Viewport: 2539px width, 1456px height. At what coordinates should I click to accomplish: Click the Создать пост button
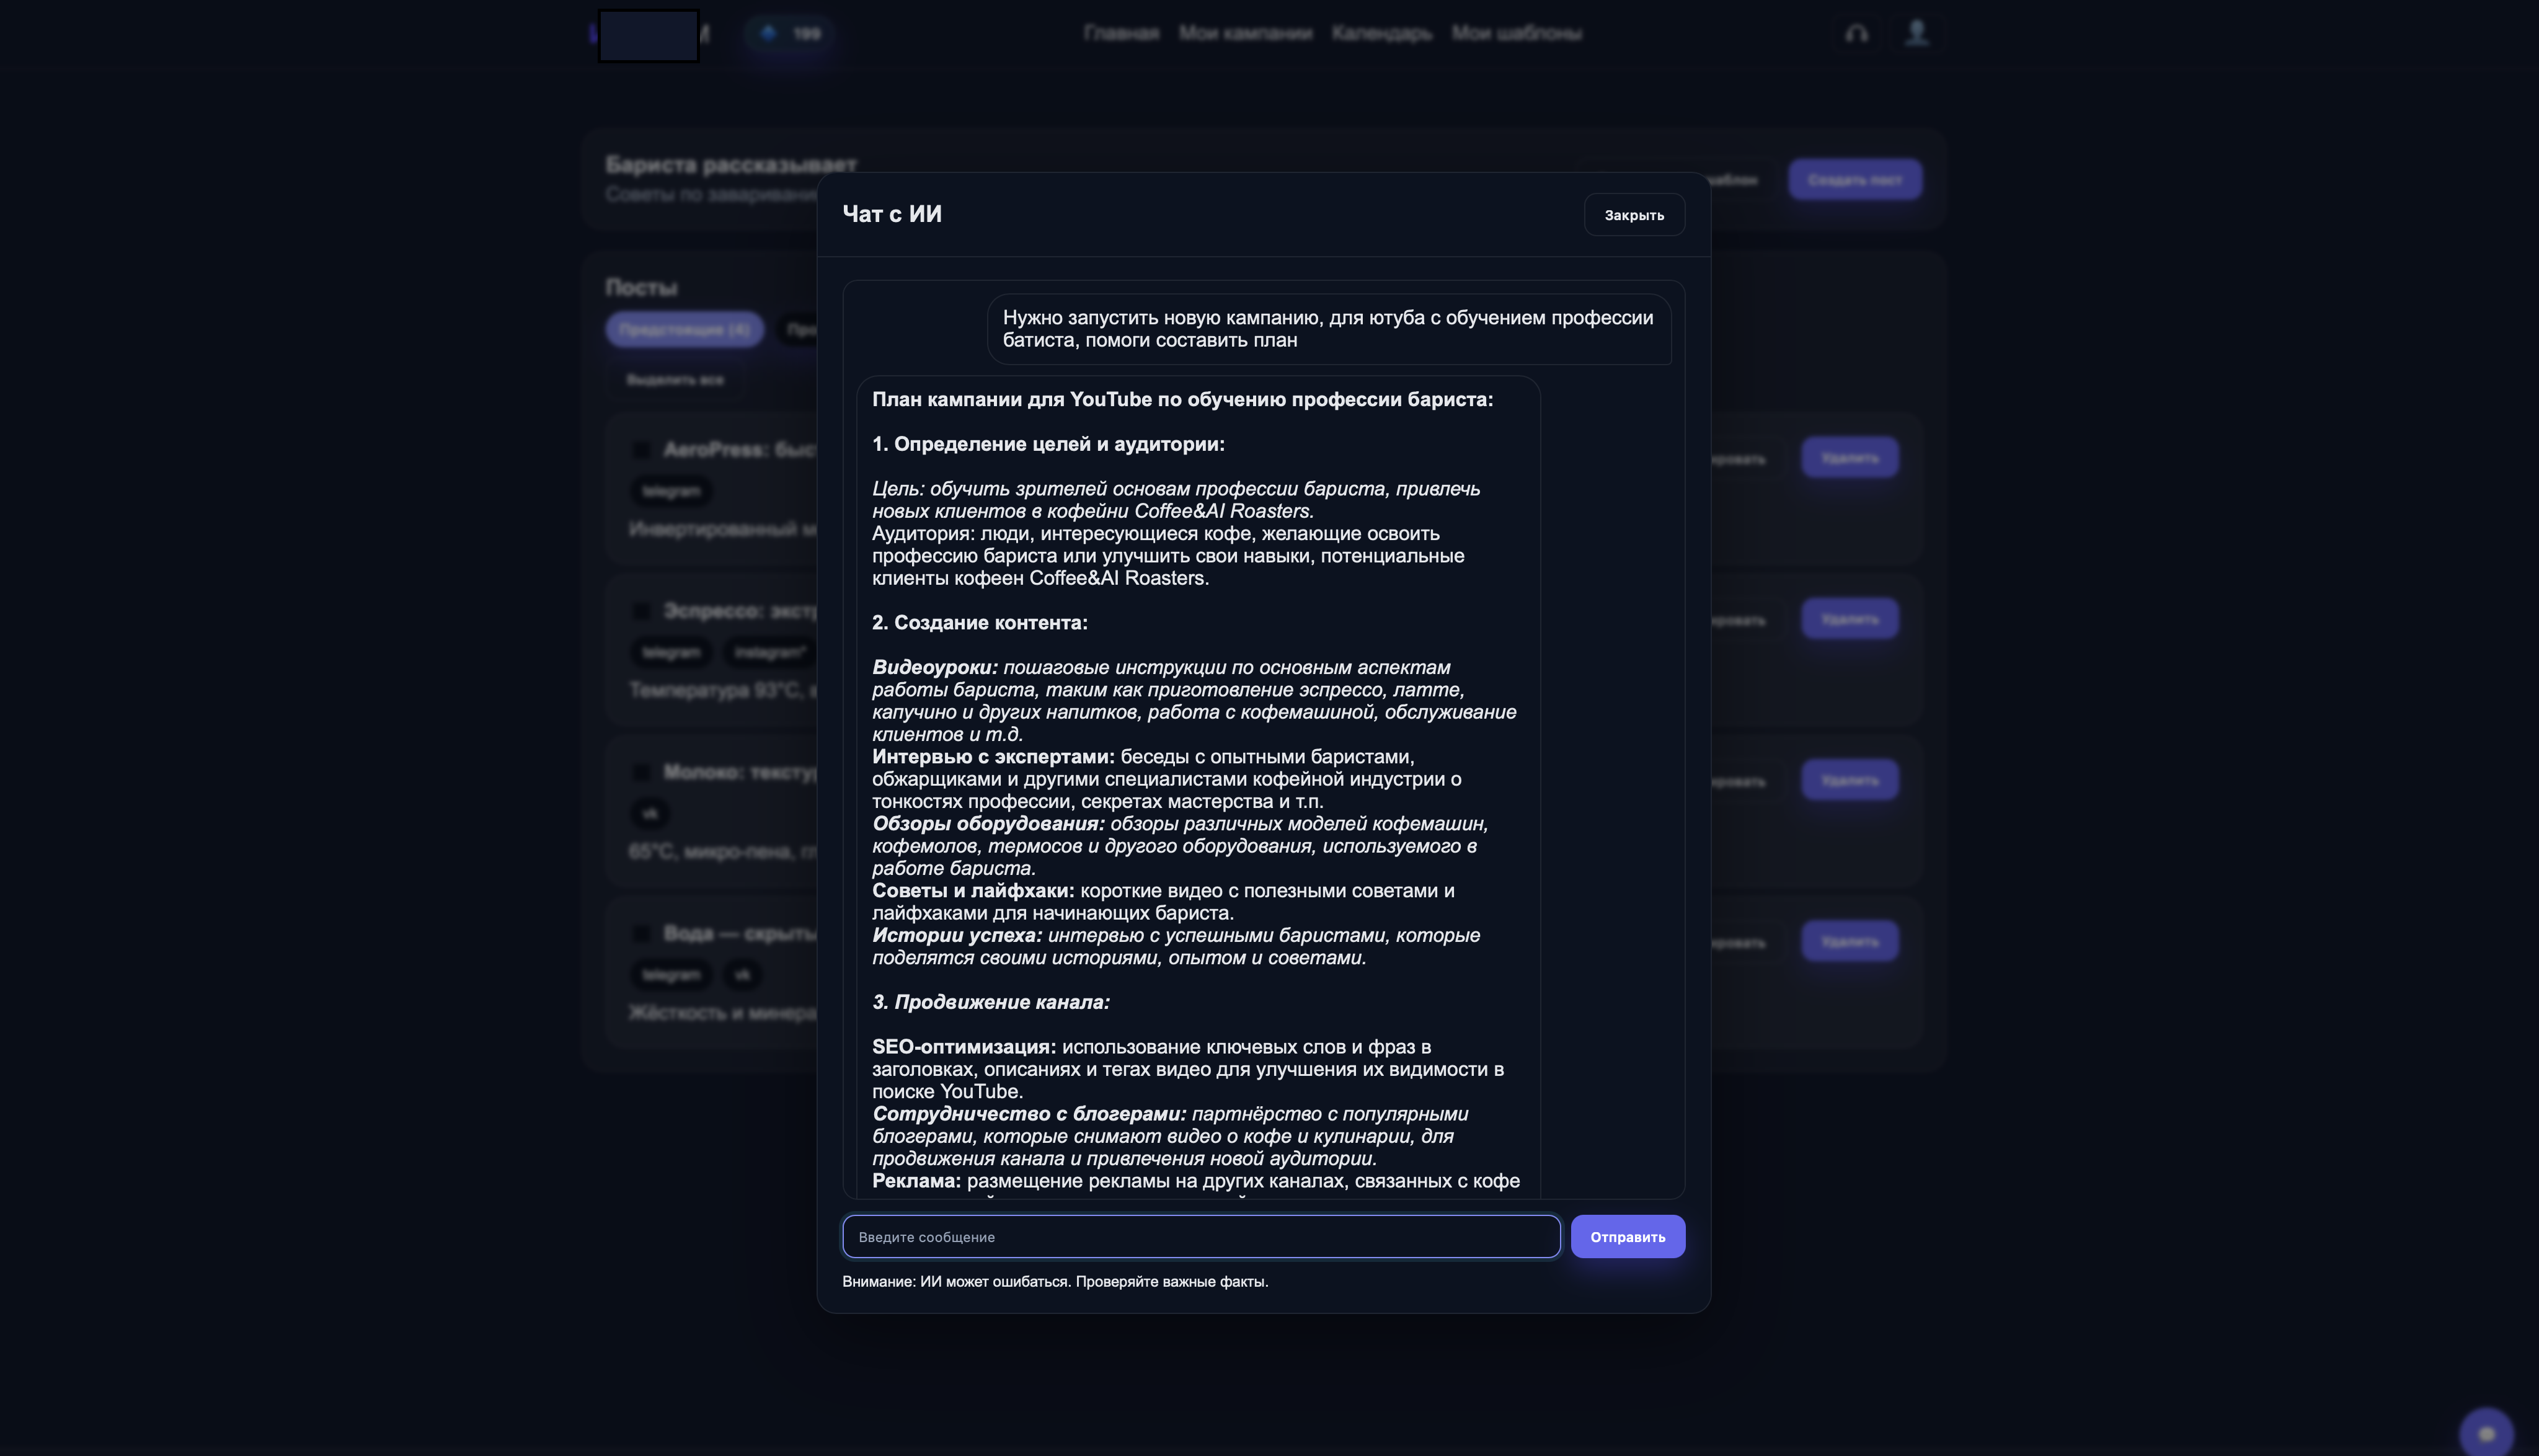click(1854, 180)
